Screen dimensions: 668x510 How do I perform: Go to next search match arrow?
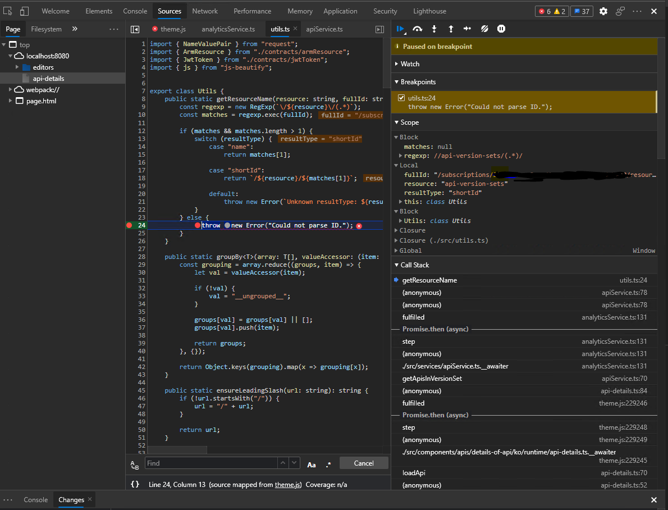tap(294, 463)
